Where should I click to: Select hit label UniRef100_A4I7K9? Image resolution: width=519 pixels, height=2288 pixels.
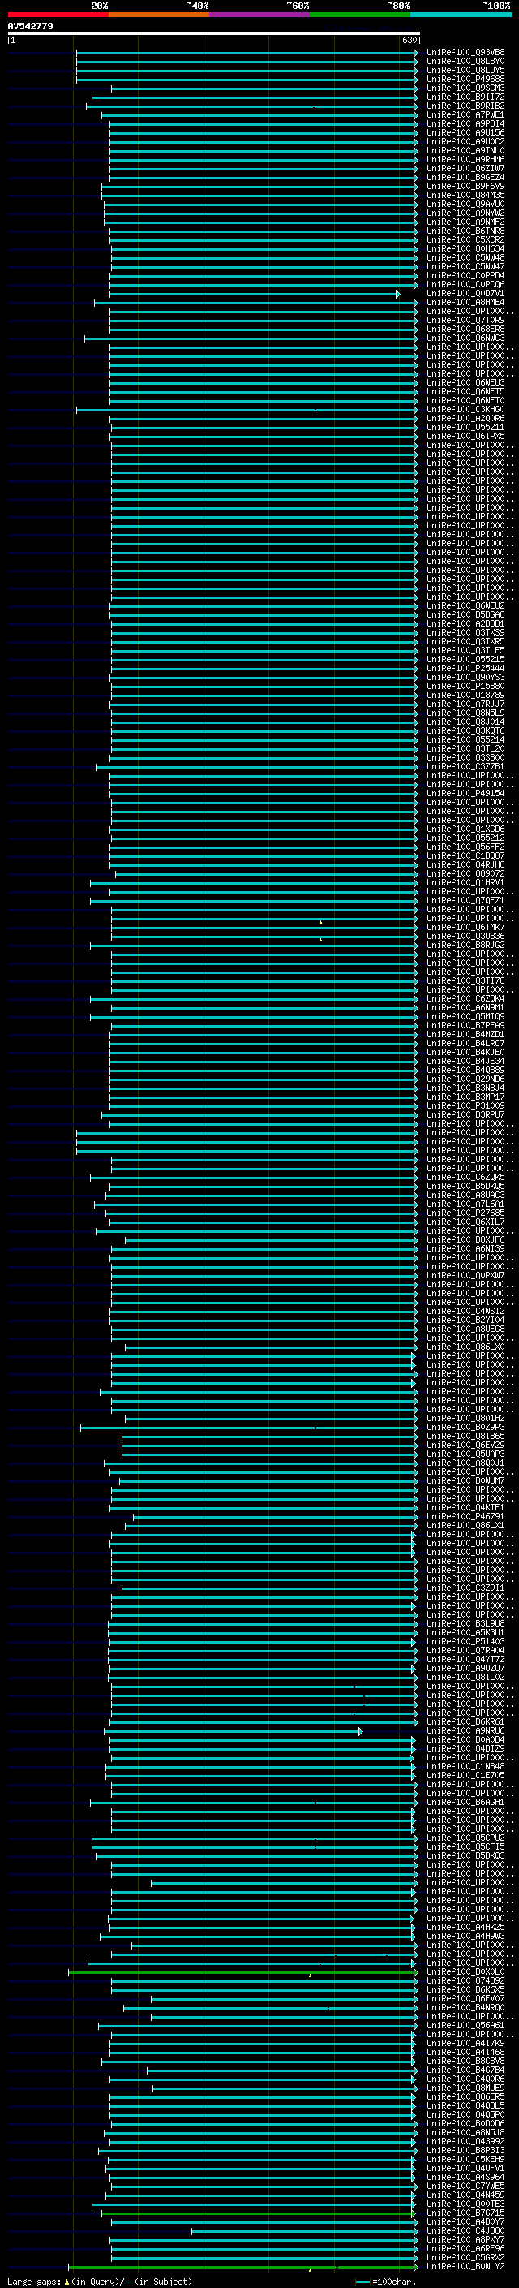click(x=465, y=2043)
